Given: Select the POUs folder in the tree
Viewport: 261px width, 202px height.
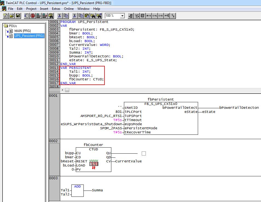Looking at the screenshot, I should click(10, 26).
